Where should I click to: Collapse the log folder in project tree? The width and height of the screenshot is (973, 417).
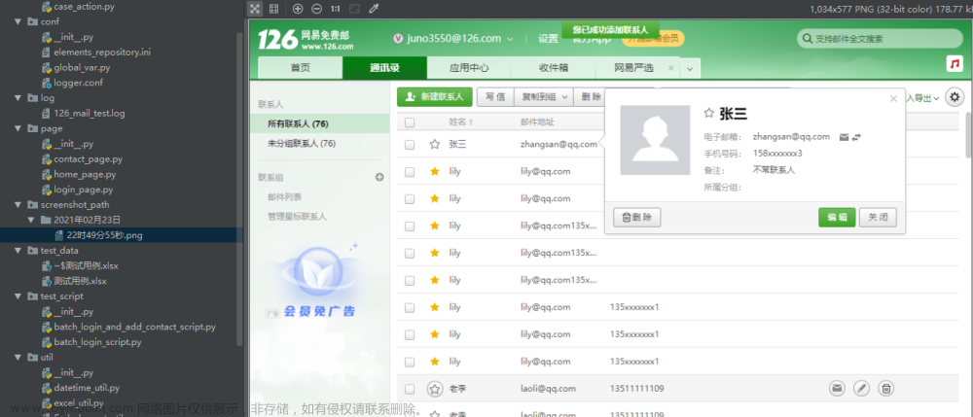click(18, 98)
